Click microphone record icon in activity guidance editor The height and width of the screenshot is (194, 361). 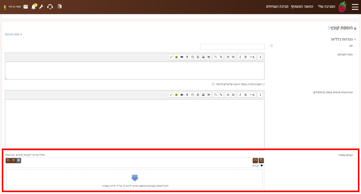187,57
